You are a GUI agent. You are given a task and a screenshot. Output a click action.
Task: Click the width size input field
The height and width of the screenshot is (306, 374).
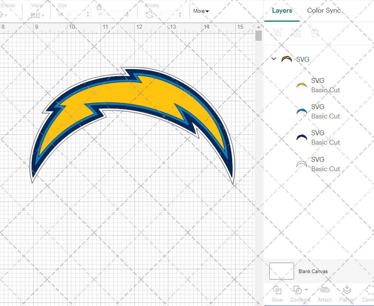coord(75,14)
